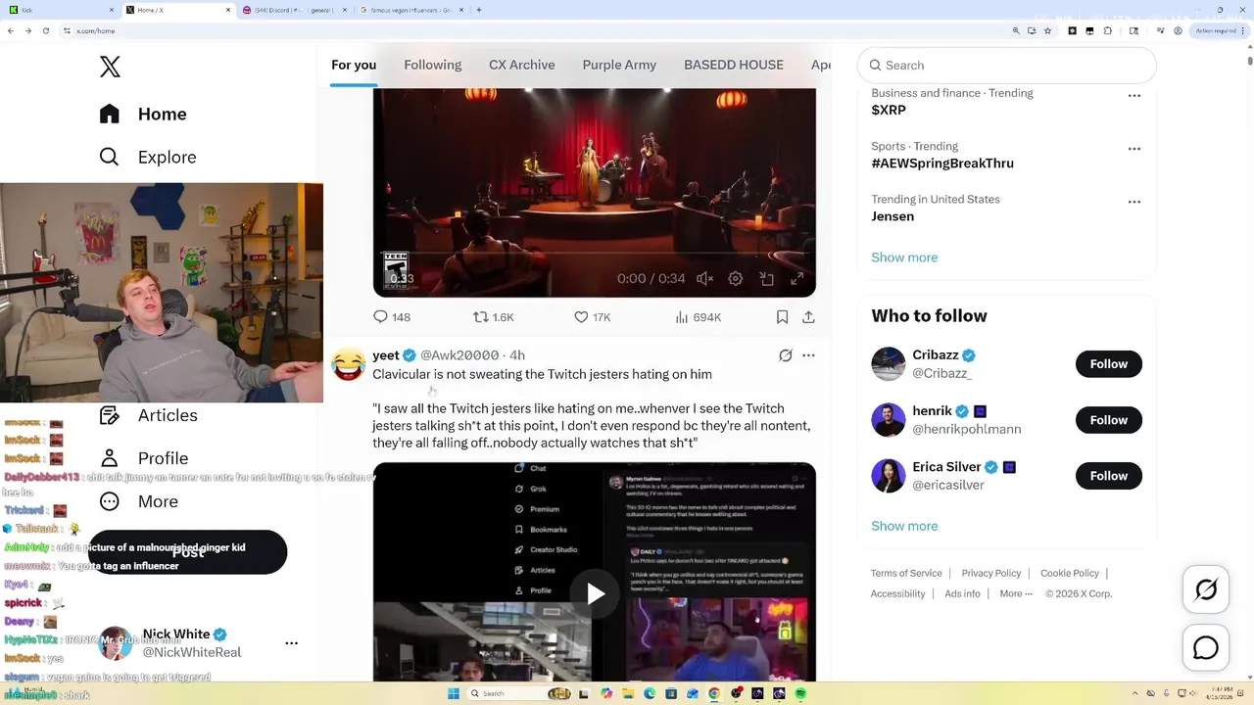This screenshot has height=705, width=1254.
Task: Open yeet's laughing emoji avatar
Action: (348, 364)
